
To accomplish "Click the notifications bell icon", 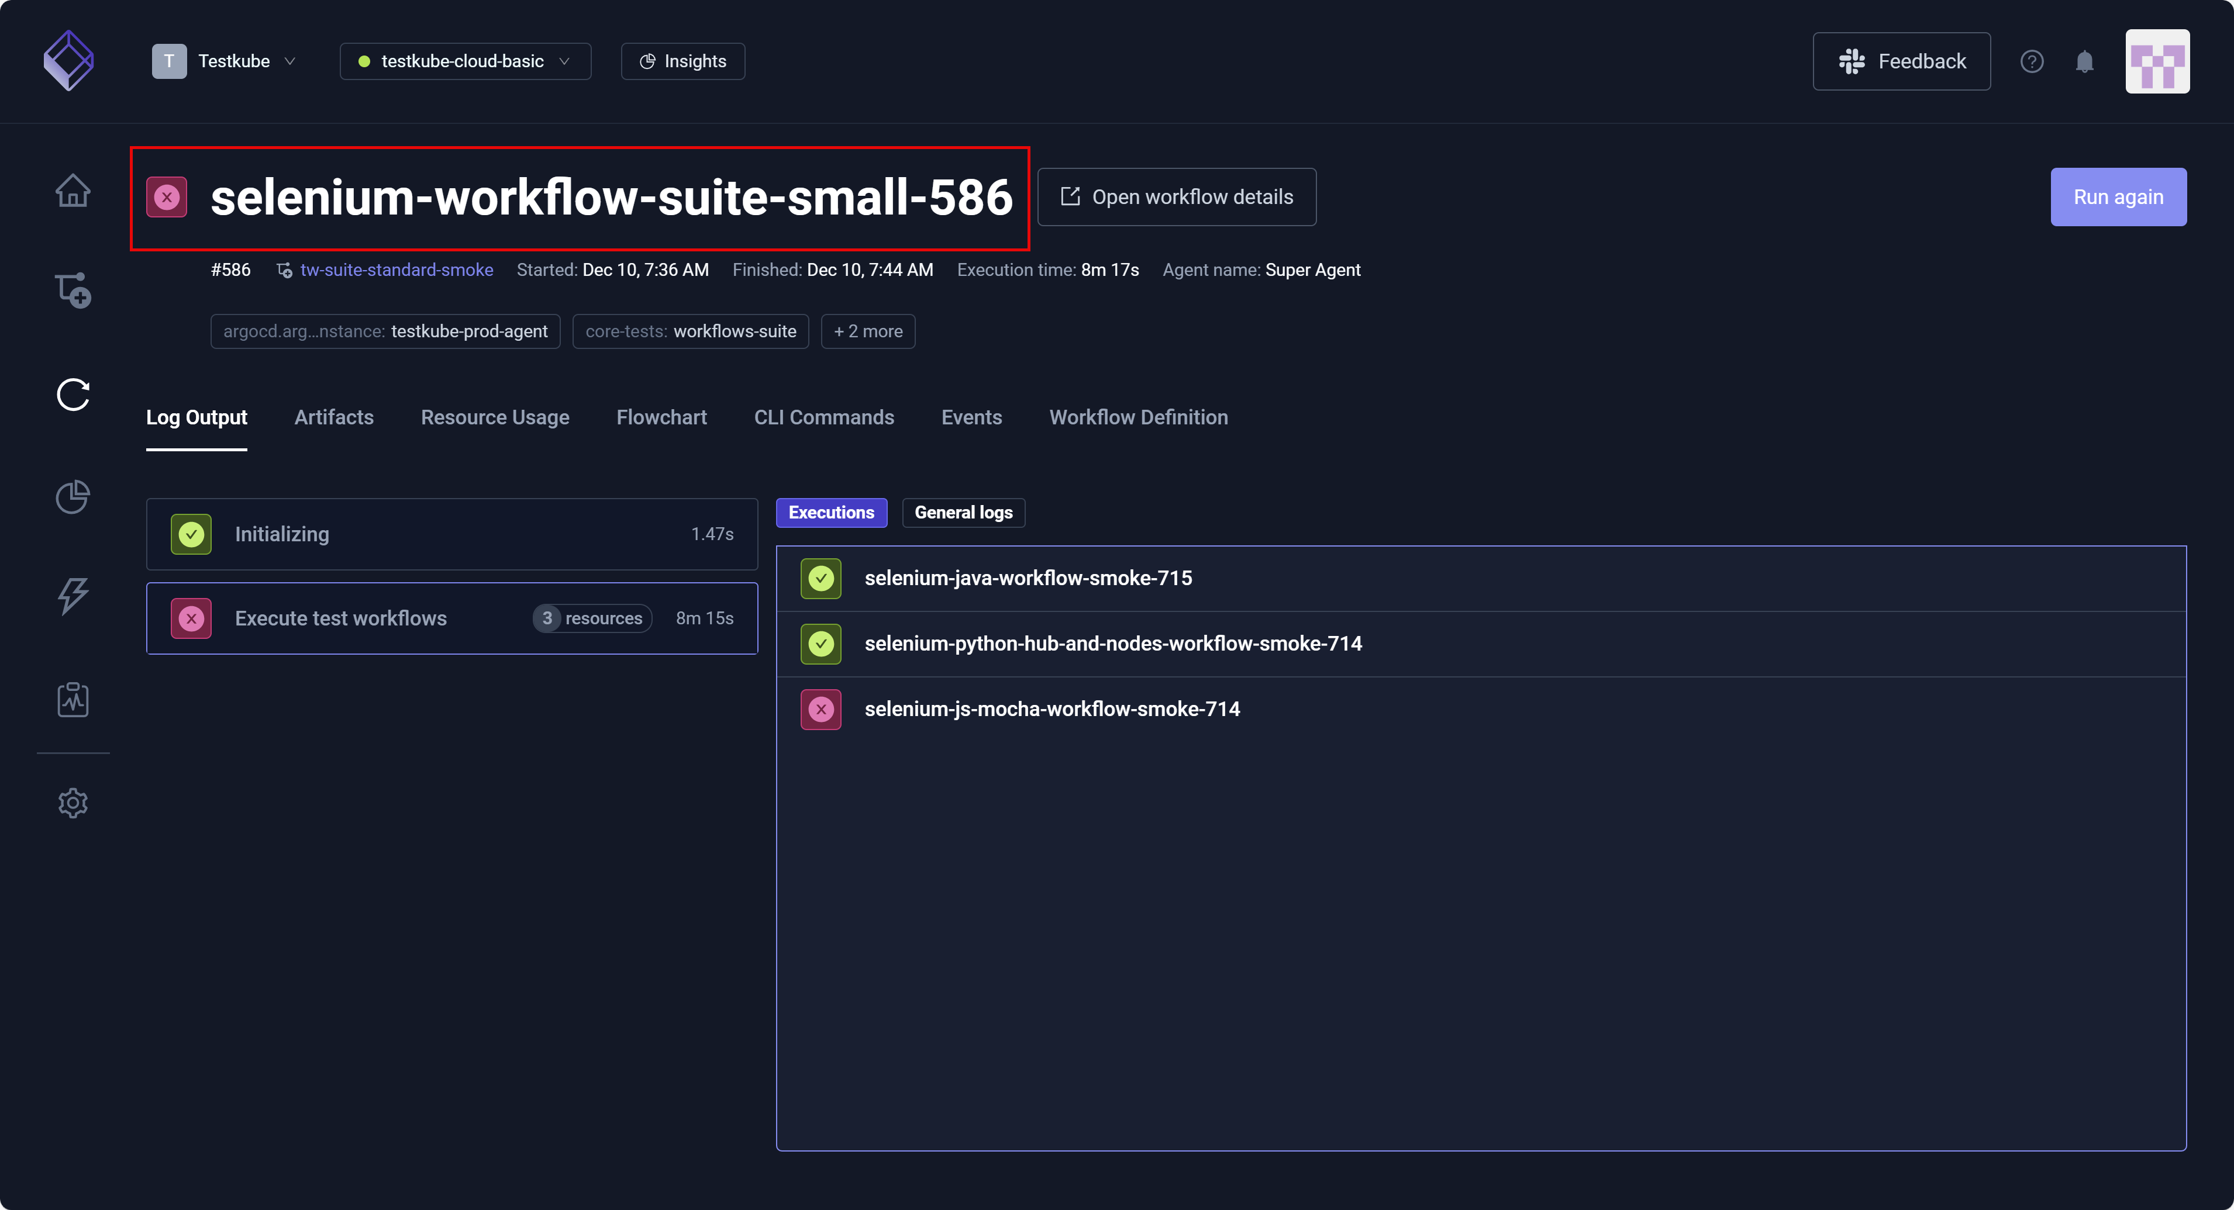I will 2084,61.
